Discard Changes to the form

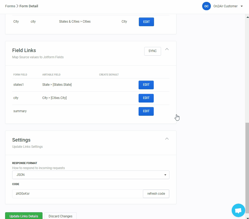point(60,216)
